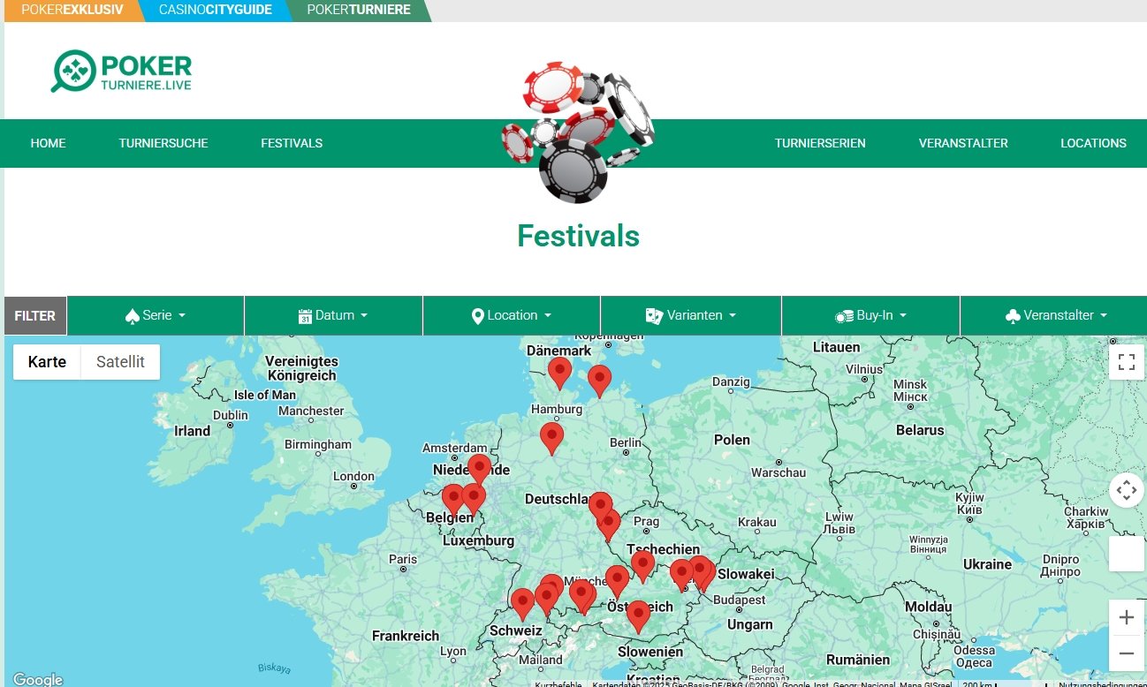The width and height of the screenshot is (1147, 687).
Task: Open the Buy-In filter dropdown
Action: pos(870,315)
